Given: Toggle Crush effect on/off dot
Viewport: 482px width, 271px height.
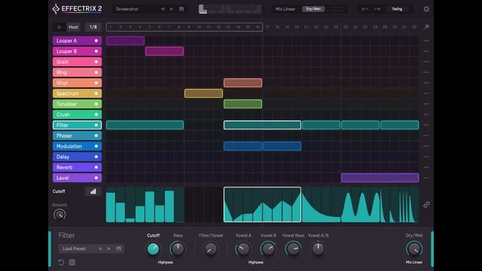Looking at the screenshot, I should point(96,114).
